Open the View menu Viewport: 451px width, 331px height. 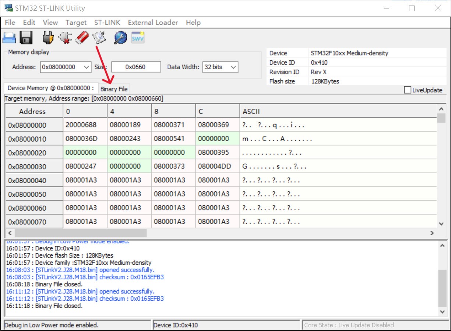click(x=50, y=22)
